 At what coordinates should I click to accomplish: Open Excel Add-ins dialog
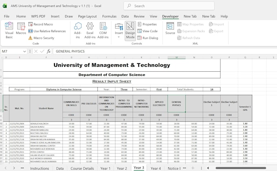[x=90, y=30]
